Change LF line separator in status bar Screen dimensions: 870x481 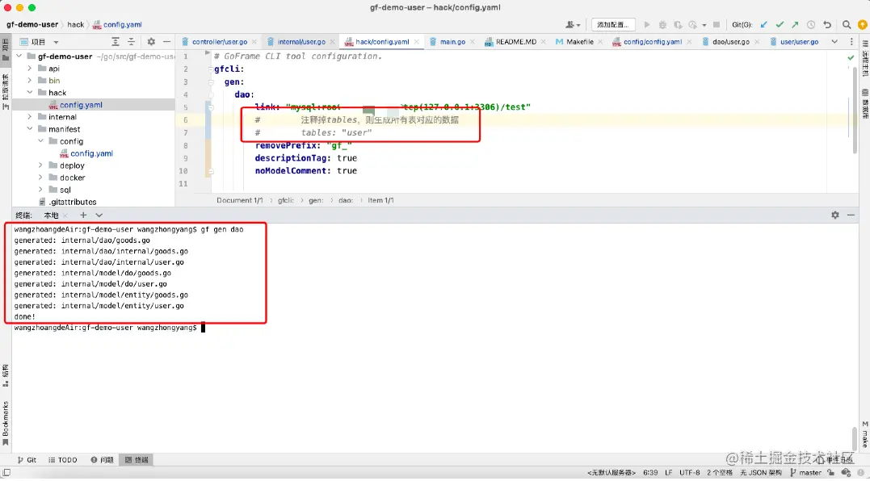click(x=669, y=473)
